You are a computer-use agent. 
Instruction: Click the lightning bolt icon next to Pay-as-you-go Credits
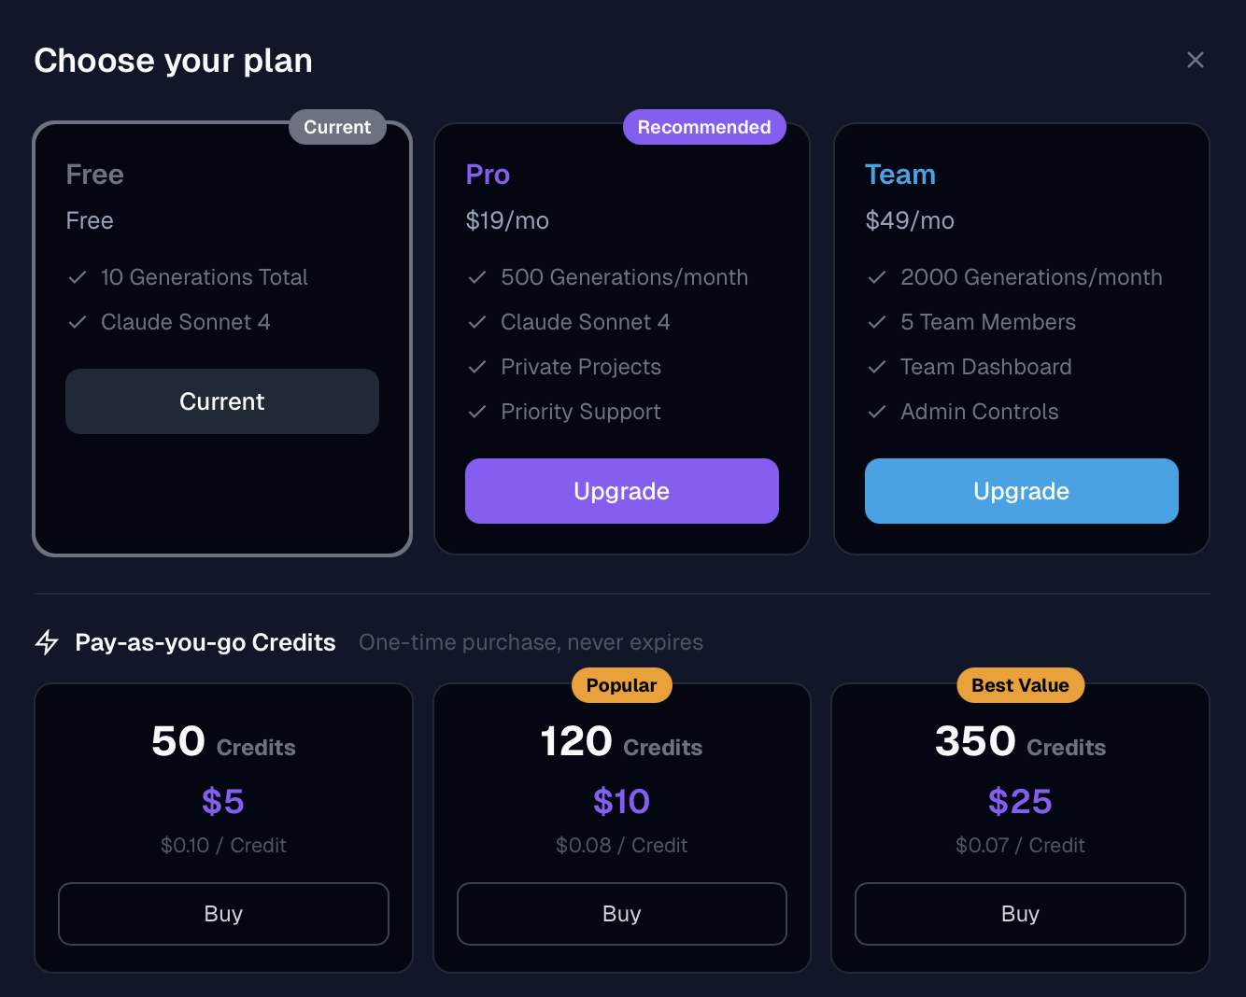(46, 642)
